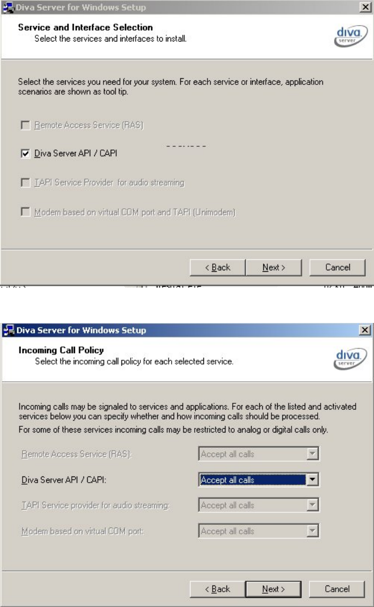Image resolution: width=374 pixels, height=607 pixels.
Task: Check Modem based on virtual COM port option
Action: point(25,212)
